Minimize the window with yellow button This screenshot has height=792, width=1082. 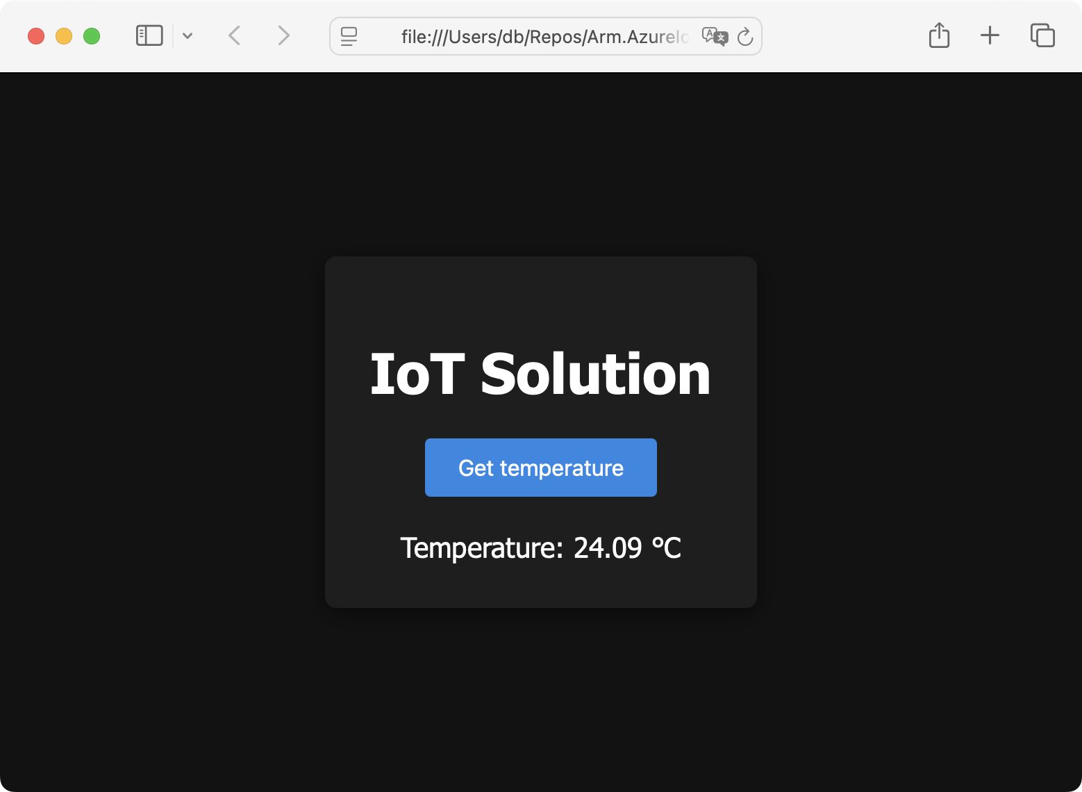[x=64, y=36]
